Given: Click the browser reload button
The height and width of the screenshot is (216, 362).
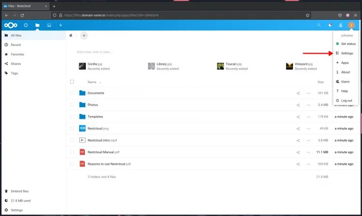Looking at the screenshot, I should pos(22,15).
